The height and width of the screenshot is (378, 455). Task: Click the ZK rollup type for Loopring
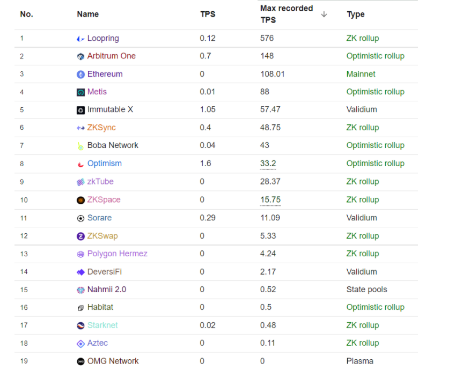pyautogui.click(x=363, y=38)
